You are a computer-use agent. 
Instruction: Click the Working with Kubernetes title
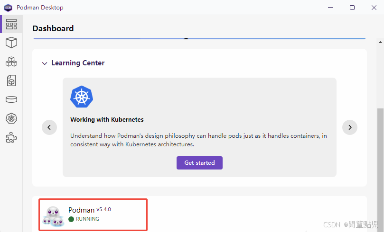pyautogui.click(x=107, y=120)
